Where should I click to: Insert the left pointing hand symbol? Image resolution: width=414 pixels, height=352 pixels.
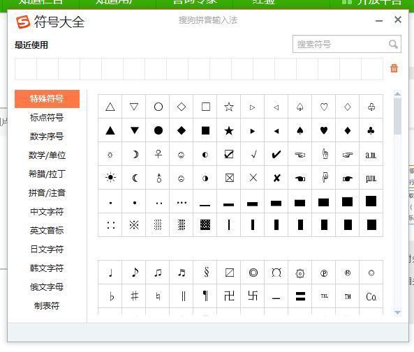[x=300, y=155]
